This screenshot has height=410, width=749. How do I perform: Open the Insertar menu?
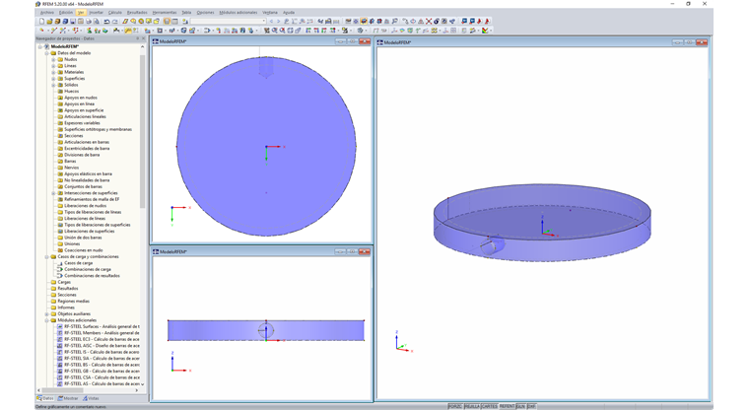point(96,13)
